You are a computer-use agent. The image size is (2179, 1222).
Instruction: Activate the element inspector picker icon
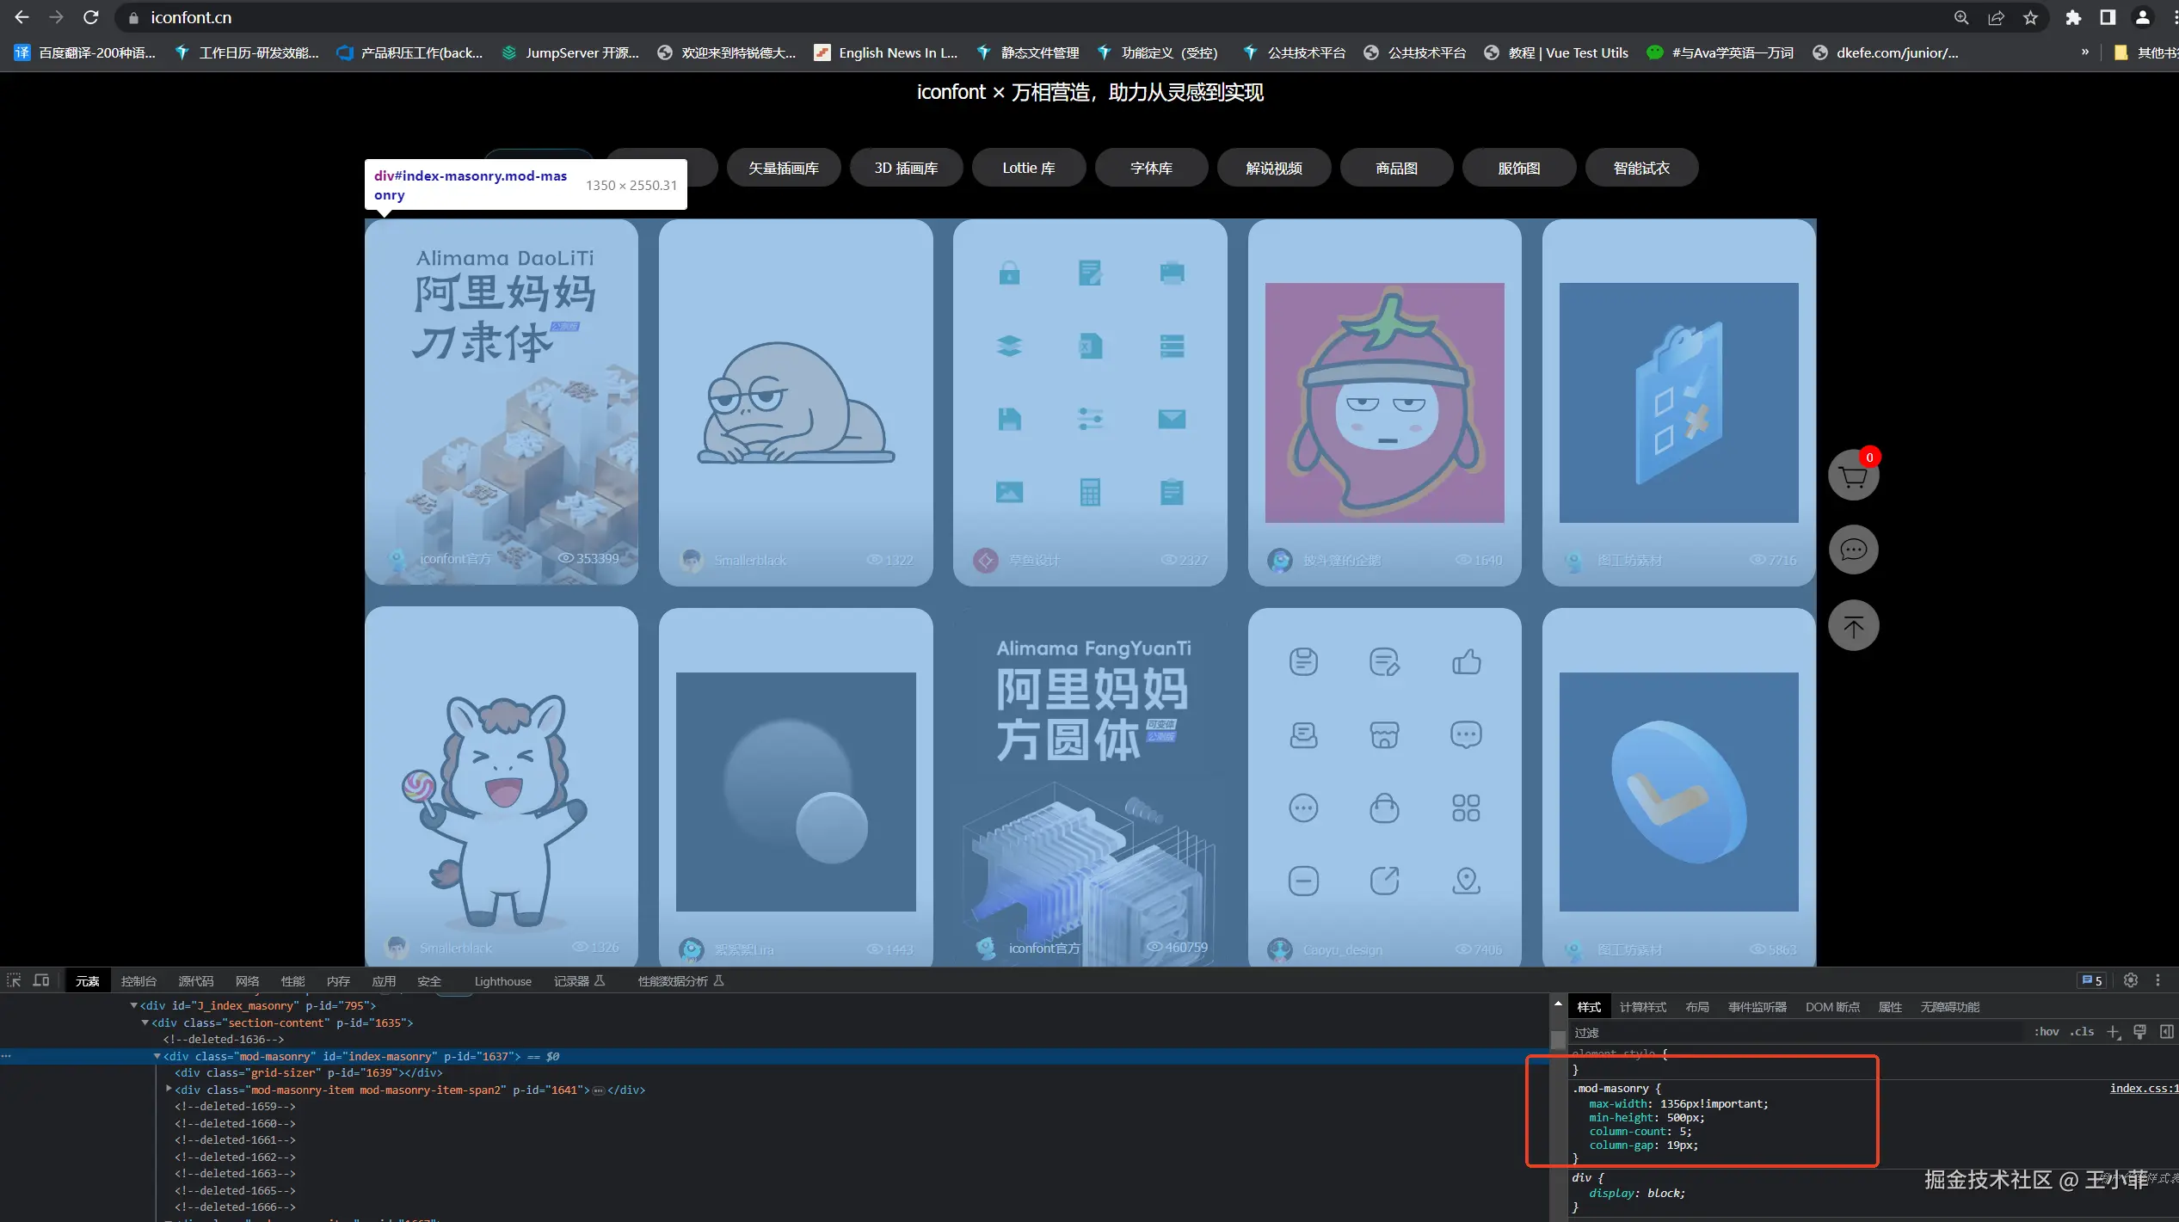coord(14,980)
